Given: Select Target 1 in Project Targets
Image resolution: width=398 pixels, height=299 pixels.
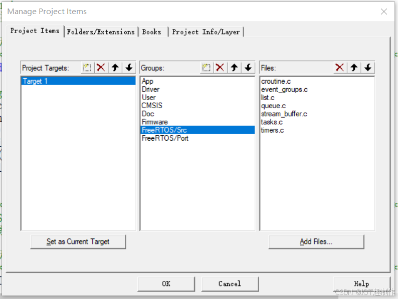Looking at the screenshot, I should pyautogui.click(x=78, y=81).
